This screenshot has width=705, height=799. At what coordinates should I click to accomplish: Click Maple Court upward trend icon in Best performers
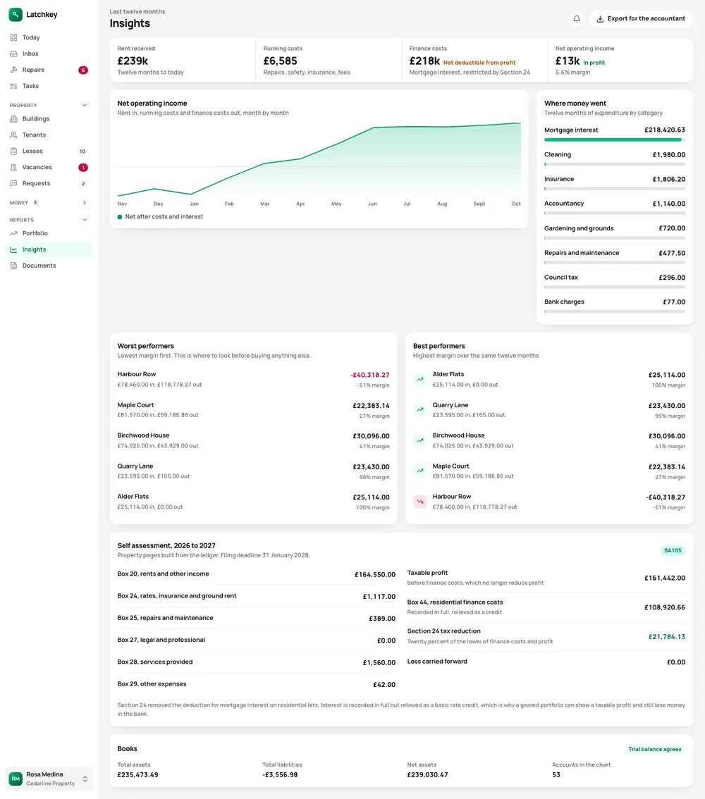pos(420,471)
